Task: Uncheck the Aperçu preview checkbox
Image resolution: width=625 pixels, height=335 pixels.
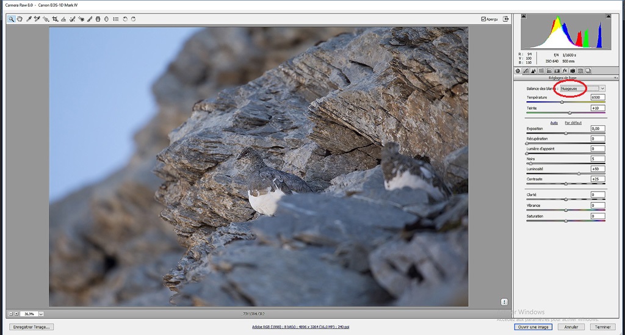Action: [484, 19]
